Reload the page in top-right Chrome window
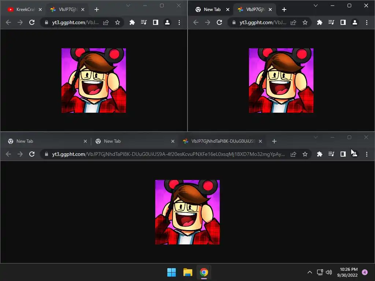The height and width of the screenshot is (281, 375). coord(219,22)
